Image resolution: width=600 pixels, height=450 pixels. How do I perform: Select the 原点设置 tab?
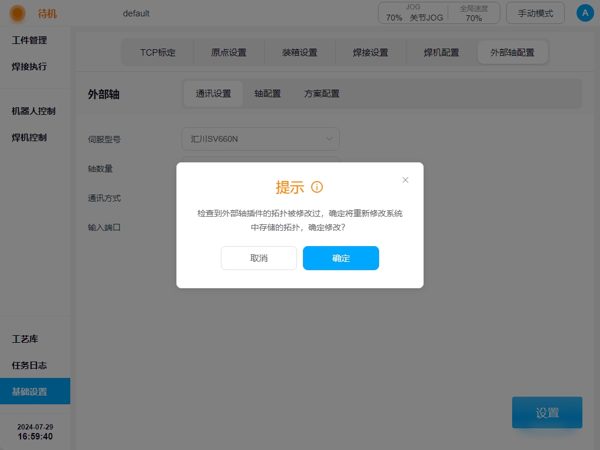(229, 52)
